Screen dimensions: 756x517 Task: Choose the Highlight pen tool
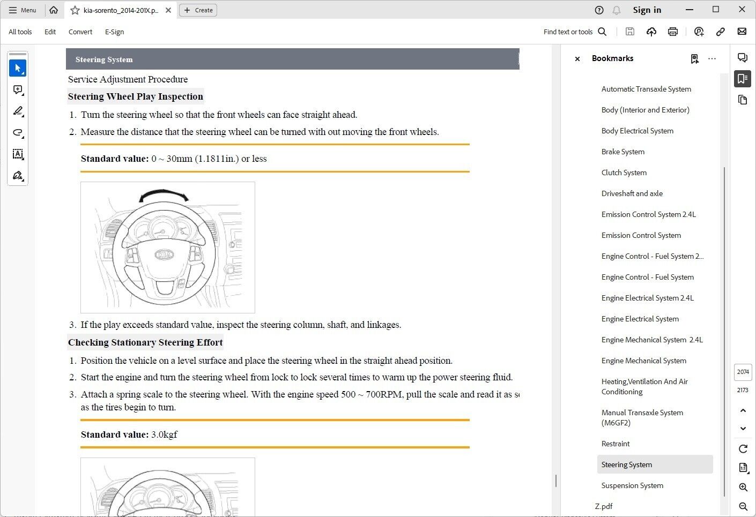(18, 111)
